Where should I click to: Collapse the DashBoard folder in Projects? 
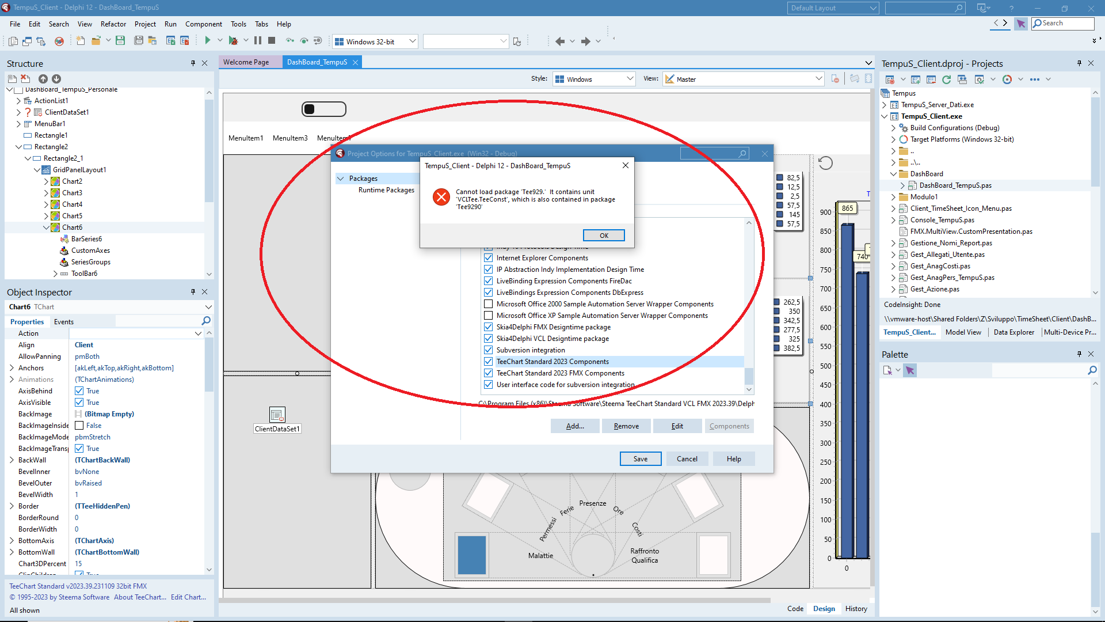click(x=894, y=174)
